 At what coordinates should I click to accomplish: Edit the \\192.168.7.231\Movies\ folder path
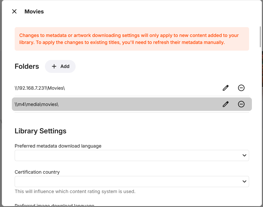coord(226,88)
